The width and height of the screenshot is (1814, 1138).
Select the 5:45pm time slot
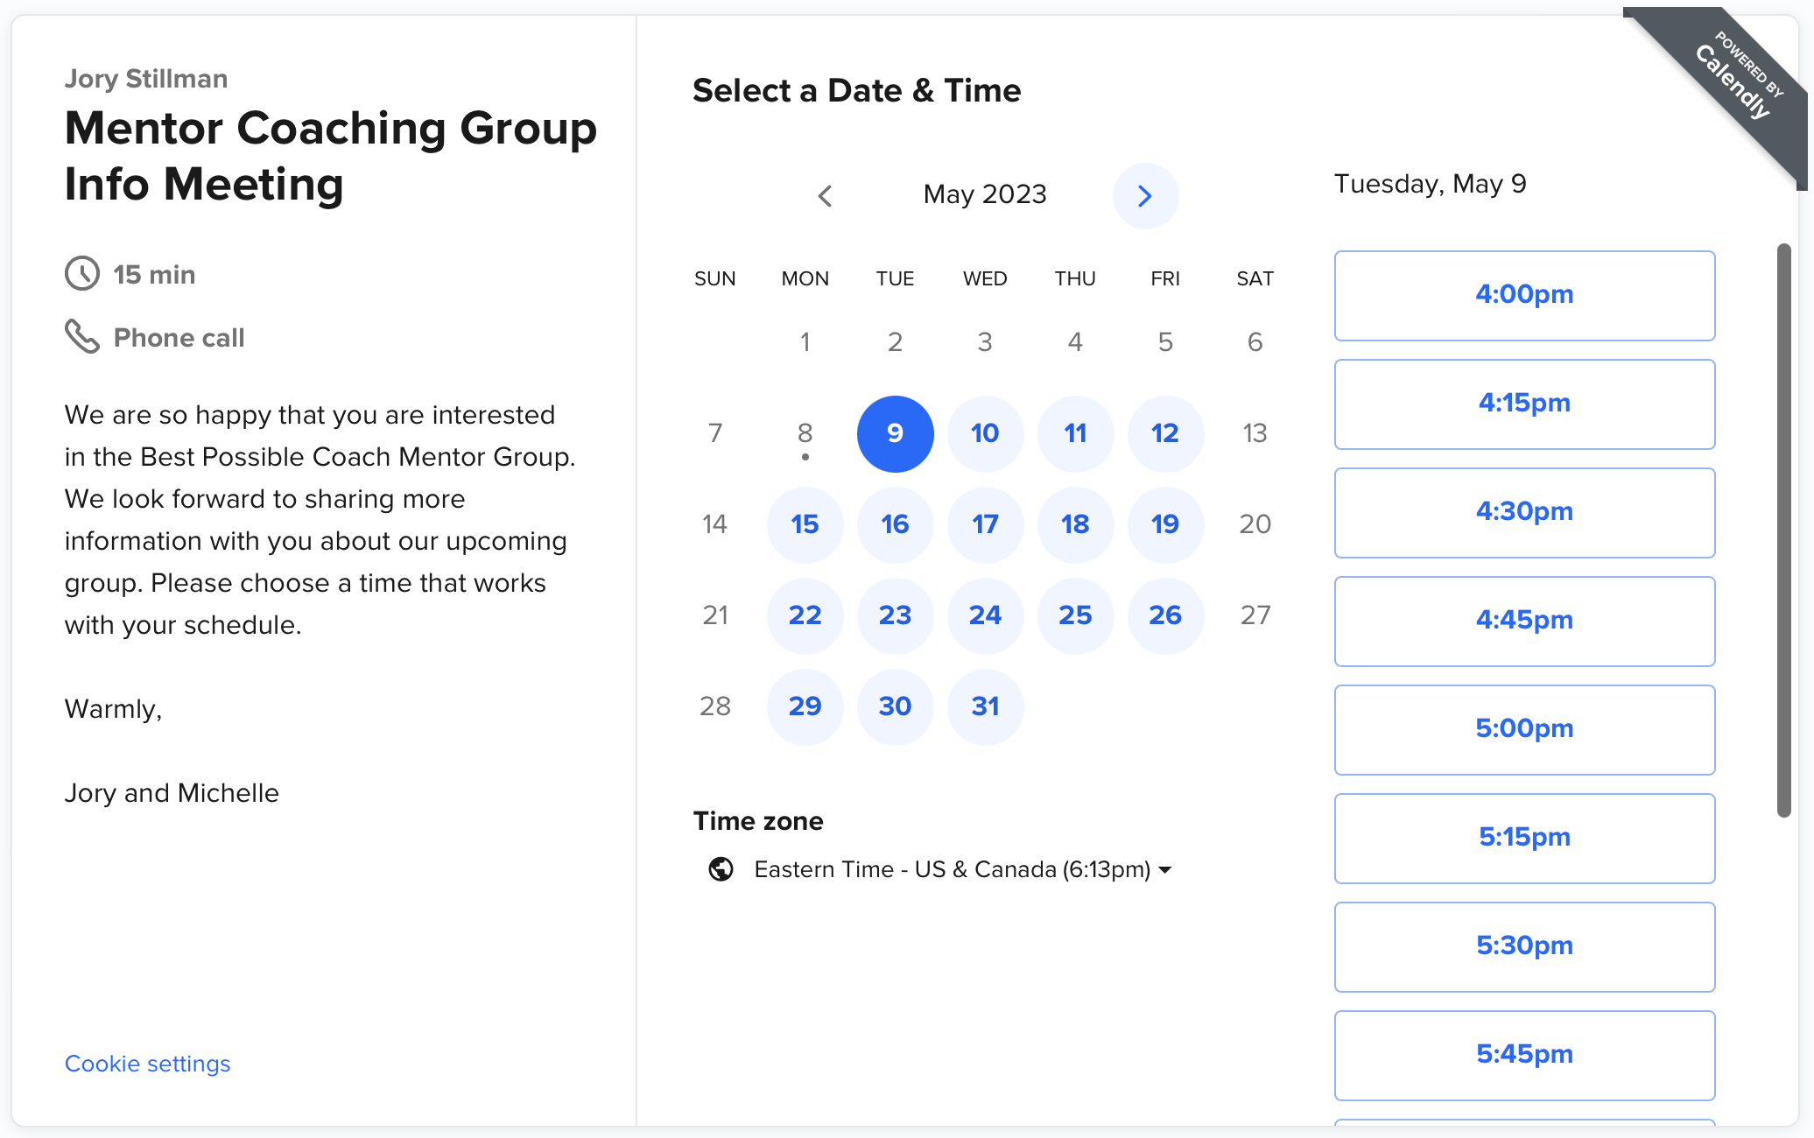pyautogui.click(x=1524, y=1056)
